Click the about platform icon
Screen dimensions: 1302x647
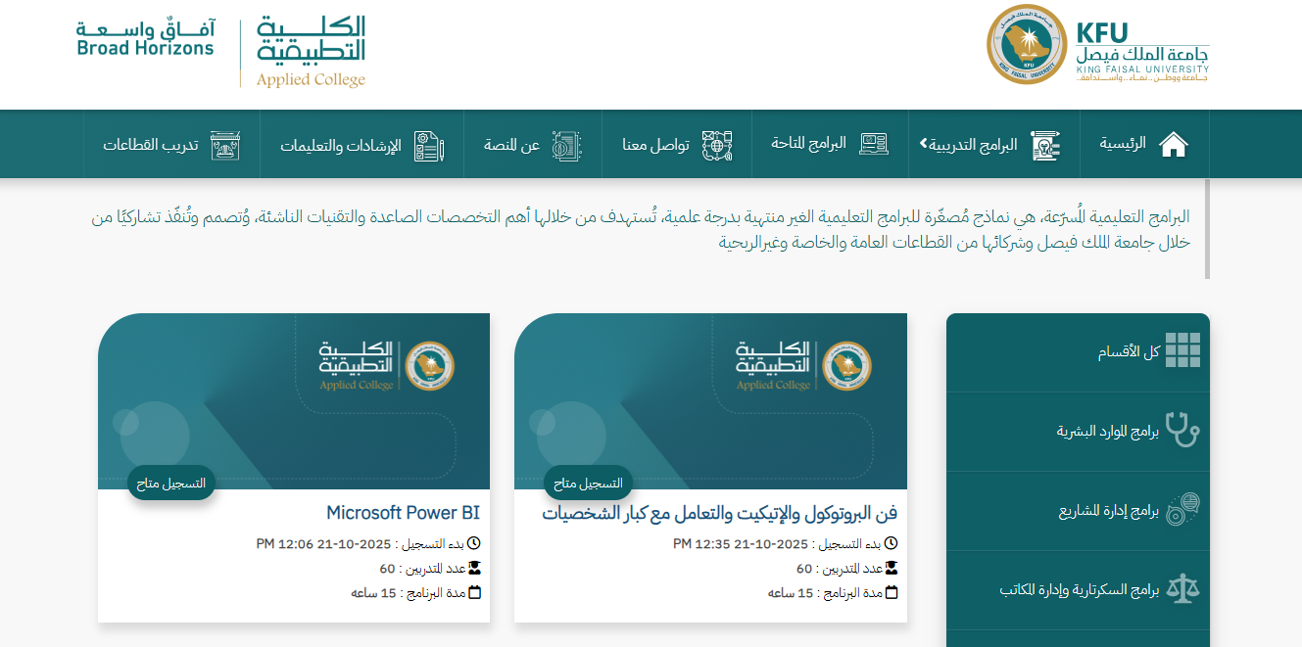(566, 145)
